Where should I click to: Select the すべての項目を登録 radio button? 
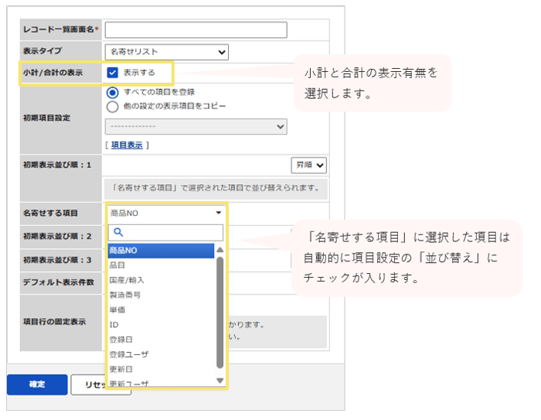pyautogui.click(x=113, y=93)
